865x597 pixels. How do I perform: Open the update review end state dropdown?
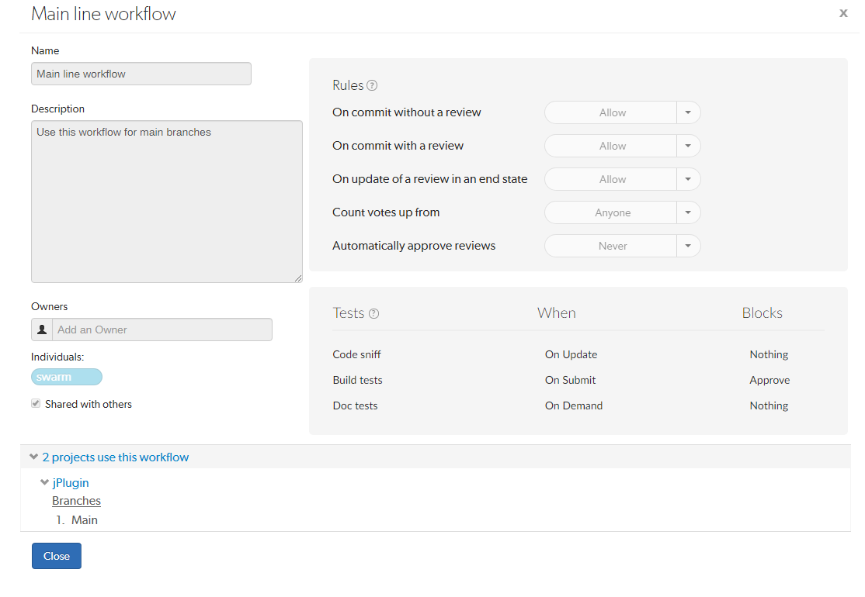pos(610,179)
